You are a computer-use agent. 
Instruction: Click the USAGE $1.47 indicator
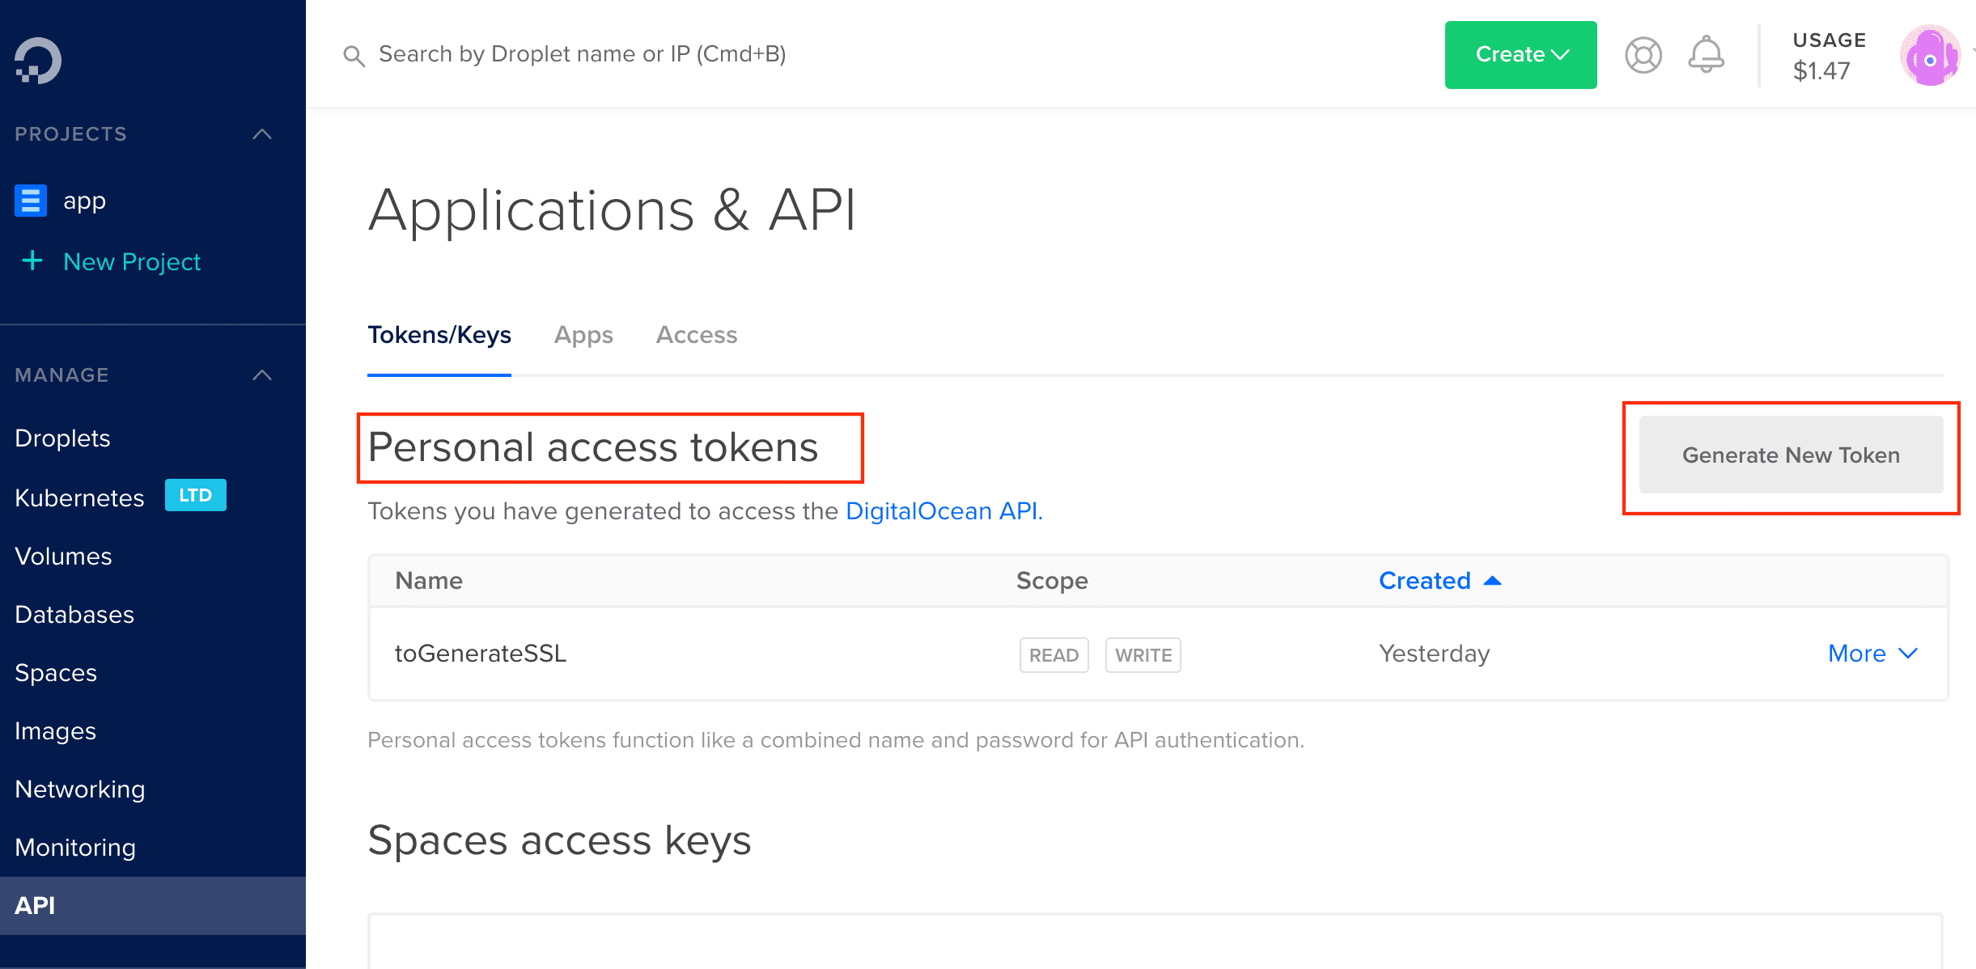[1829, 57]
